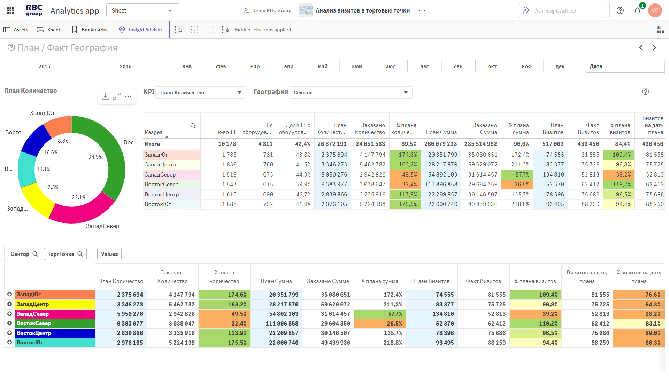Expand the donut chart to fullscreen
This screenshot has height=376, width=669.
click(117, 96)
